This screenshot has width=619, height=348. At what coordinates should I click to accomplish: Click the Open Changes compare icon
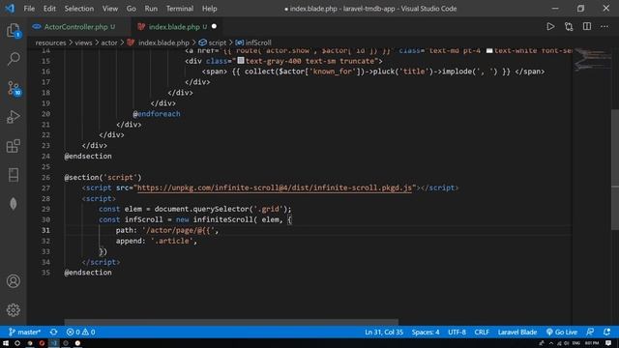pos(569,27)
